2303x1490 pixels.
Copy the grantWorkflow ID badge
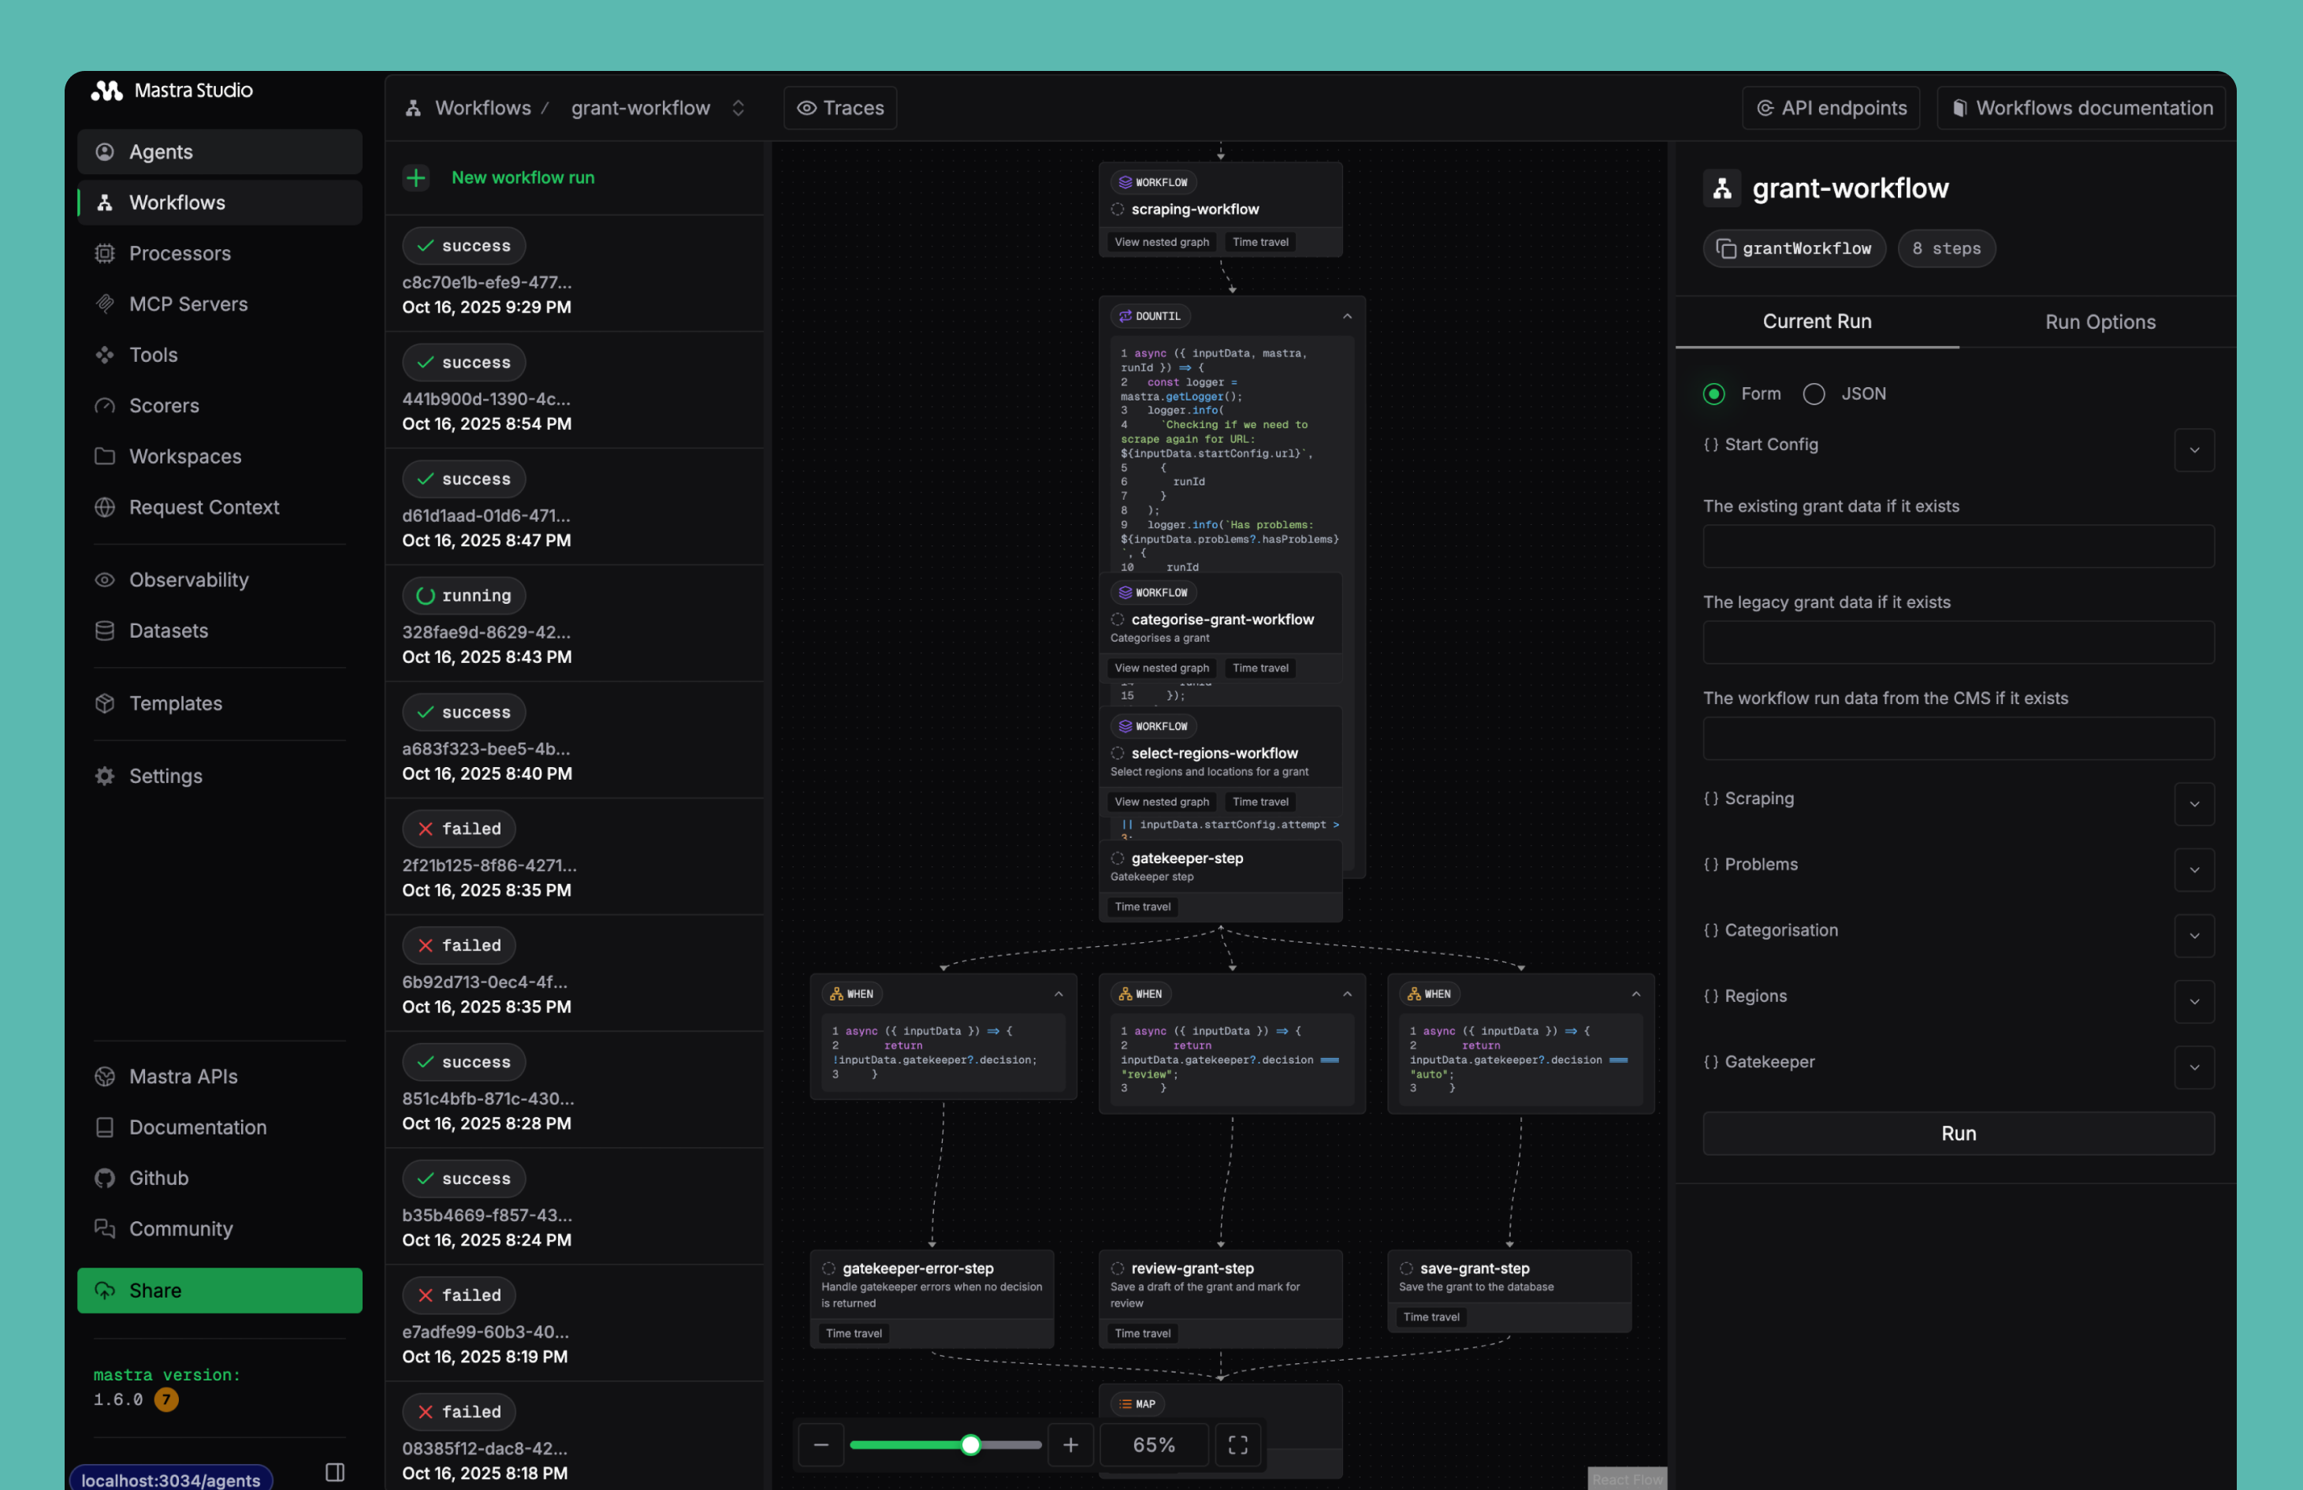pyautogui.click(x=1794, y=248)
